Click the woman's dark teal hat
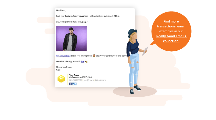216x120 pixels. (132, 33)
